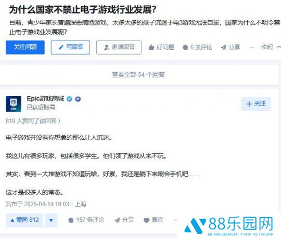
Task: Click the 关注问题 follow question button
Action: 25,47
